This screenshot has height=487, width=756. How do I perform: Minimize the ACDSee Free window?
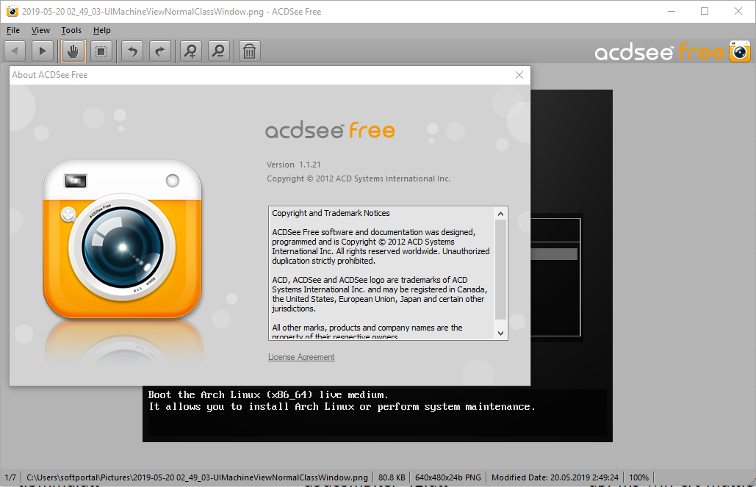coord(672,11)
